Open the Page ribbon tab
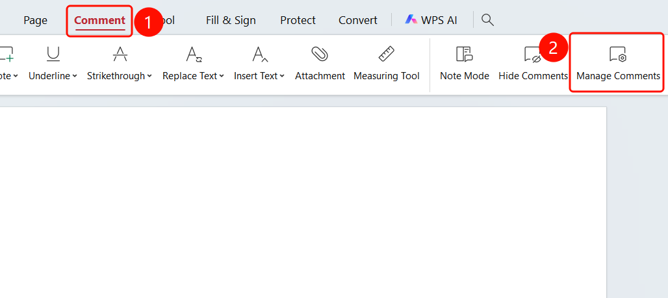 pos(35,20)
